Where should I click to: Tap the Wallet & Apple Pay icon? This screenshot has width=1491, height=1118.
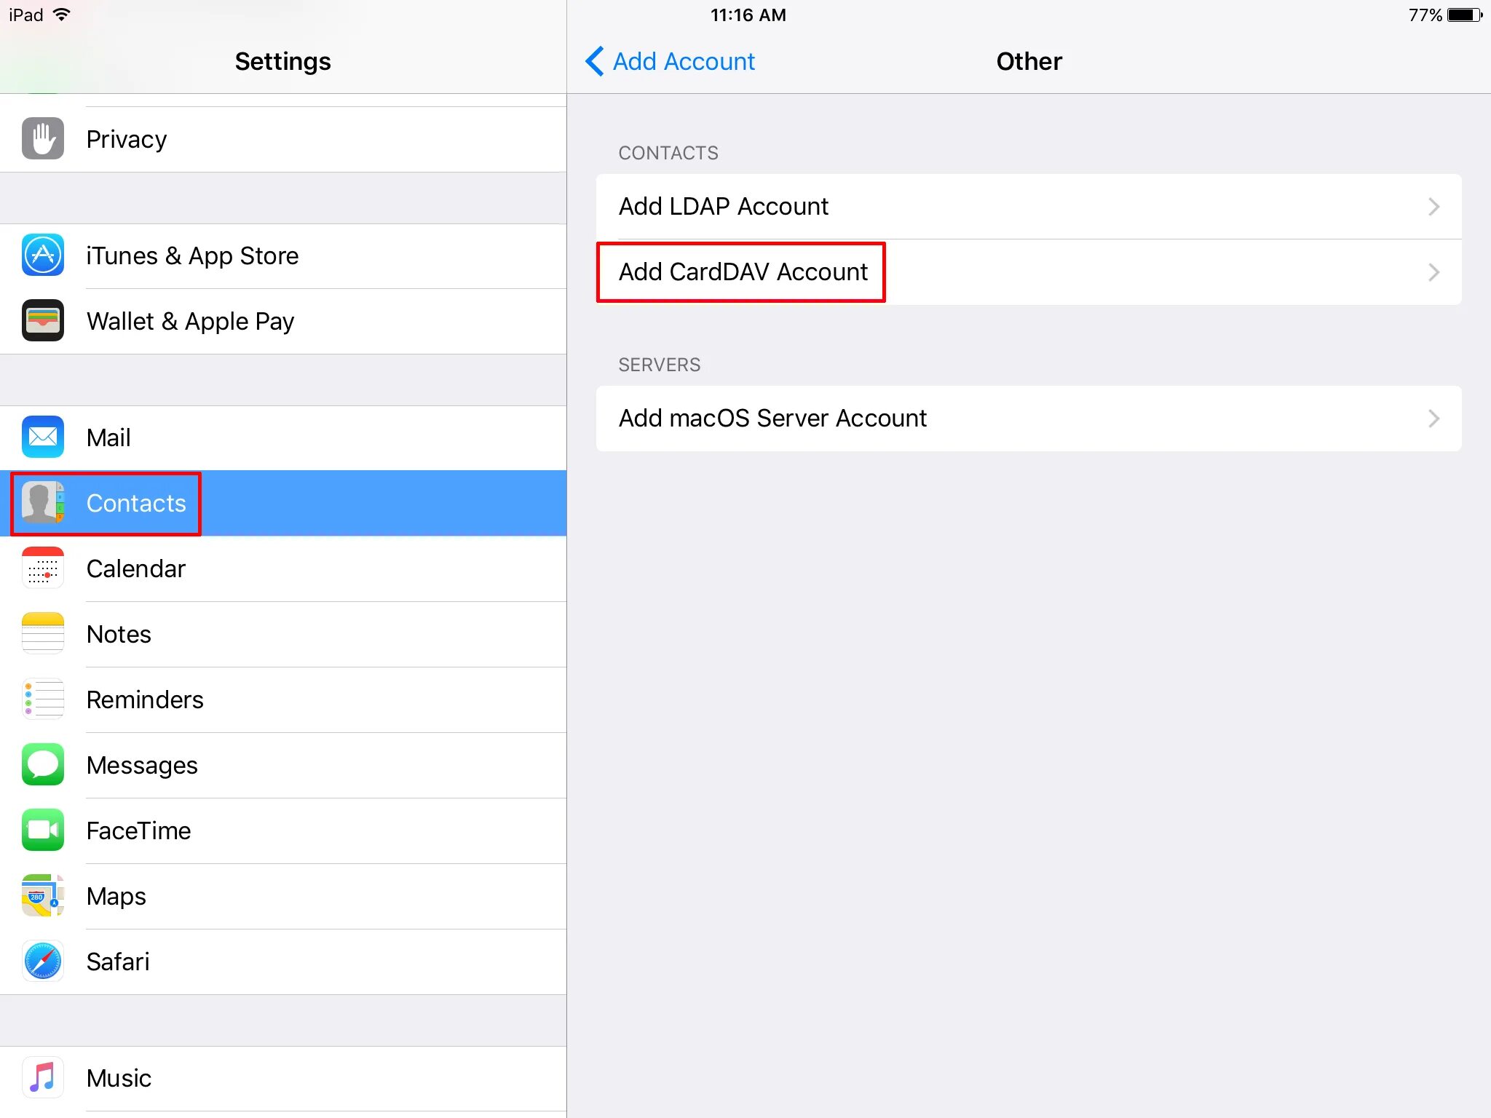tap(43, 321)
